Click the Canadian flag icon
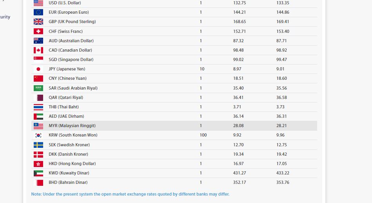 pos(38,50)
